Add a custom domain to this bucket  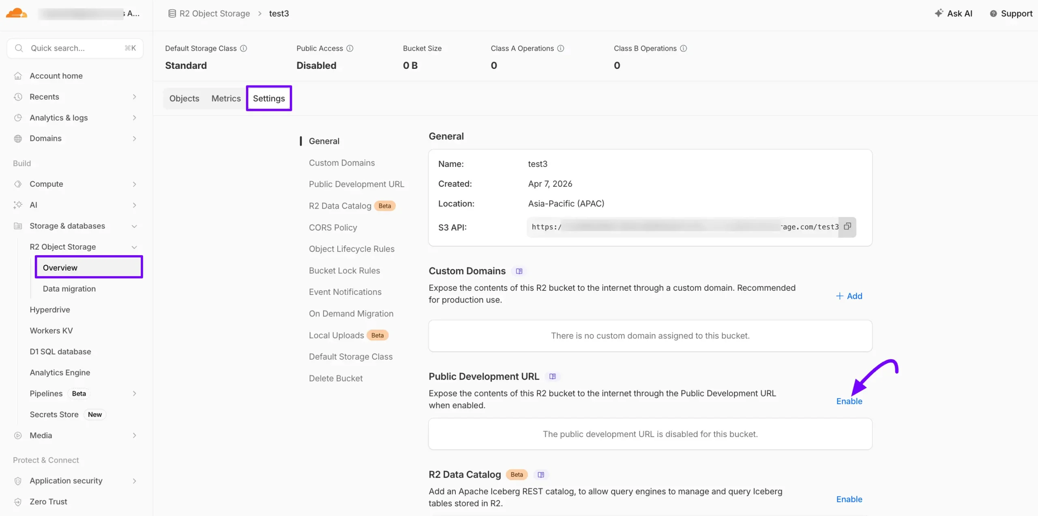point(849,296)
